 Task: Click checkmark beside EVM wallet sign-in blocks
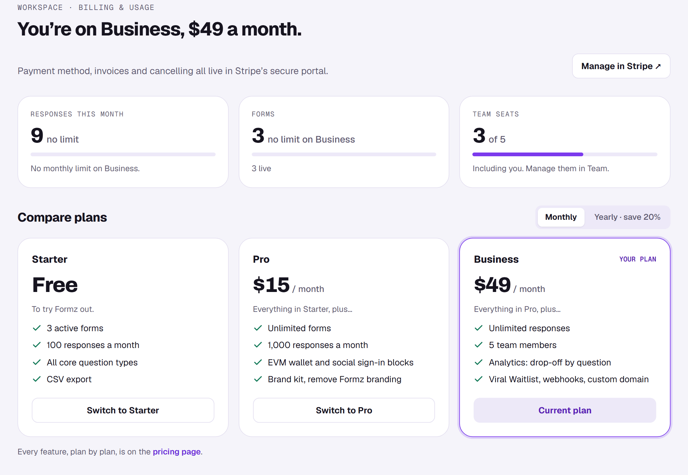tap(258, 362)
